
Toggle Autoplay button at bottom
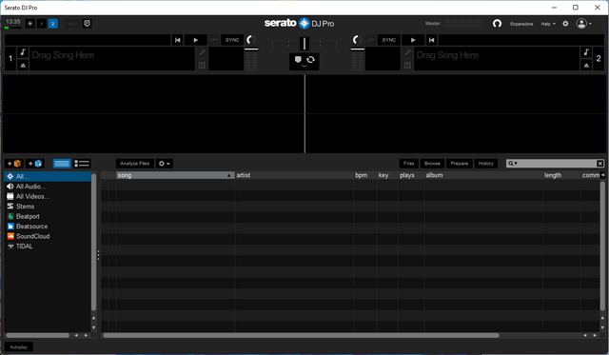click(19, 346)
